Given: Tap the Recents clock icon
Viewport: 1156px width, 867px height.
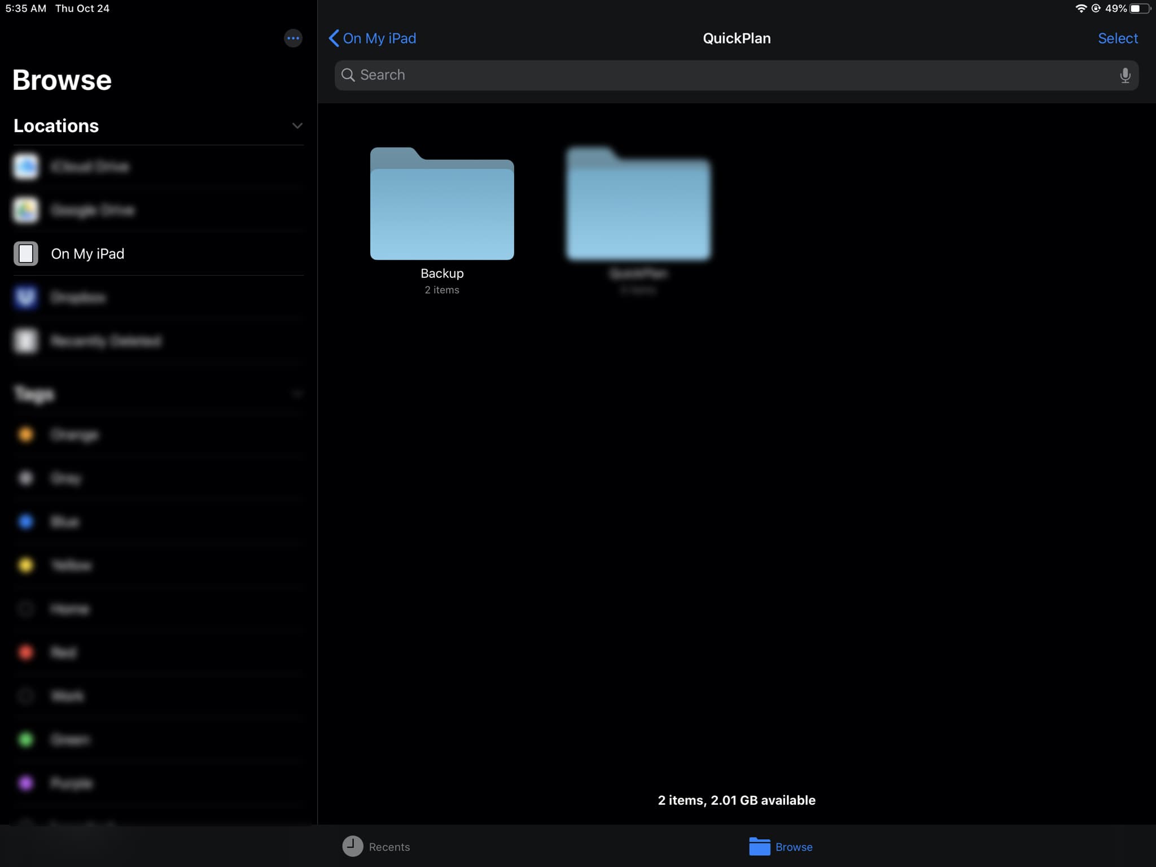Looking at the screenshot, I should click(x=353, y=846).
